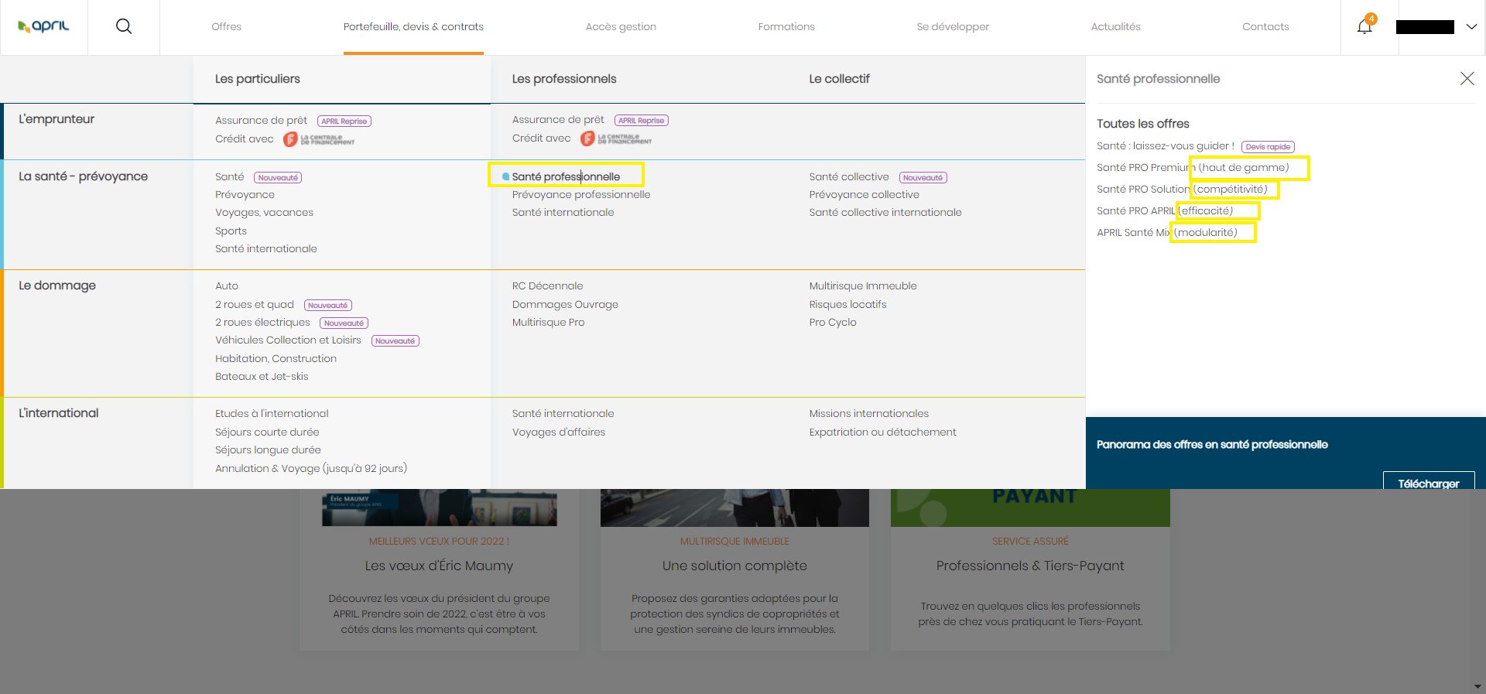1486x694 pixels.
Task: Go to Expatriation ou détachement
Action: click(x=882, y=432)
